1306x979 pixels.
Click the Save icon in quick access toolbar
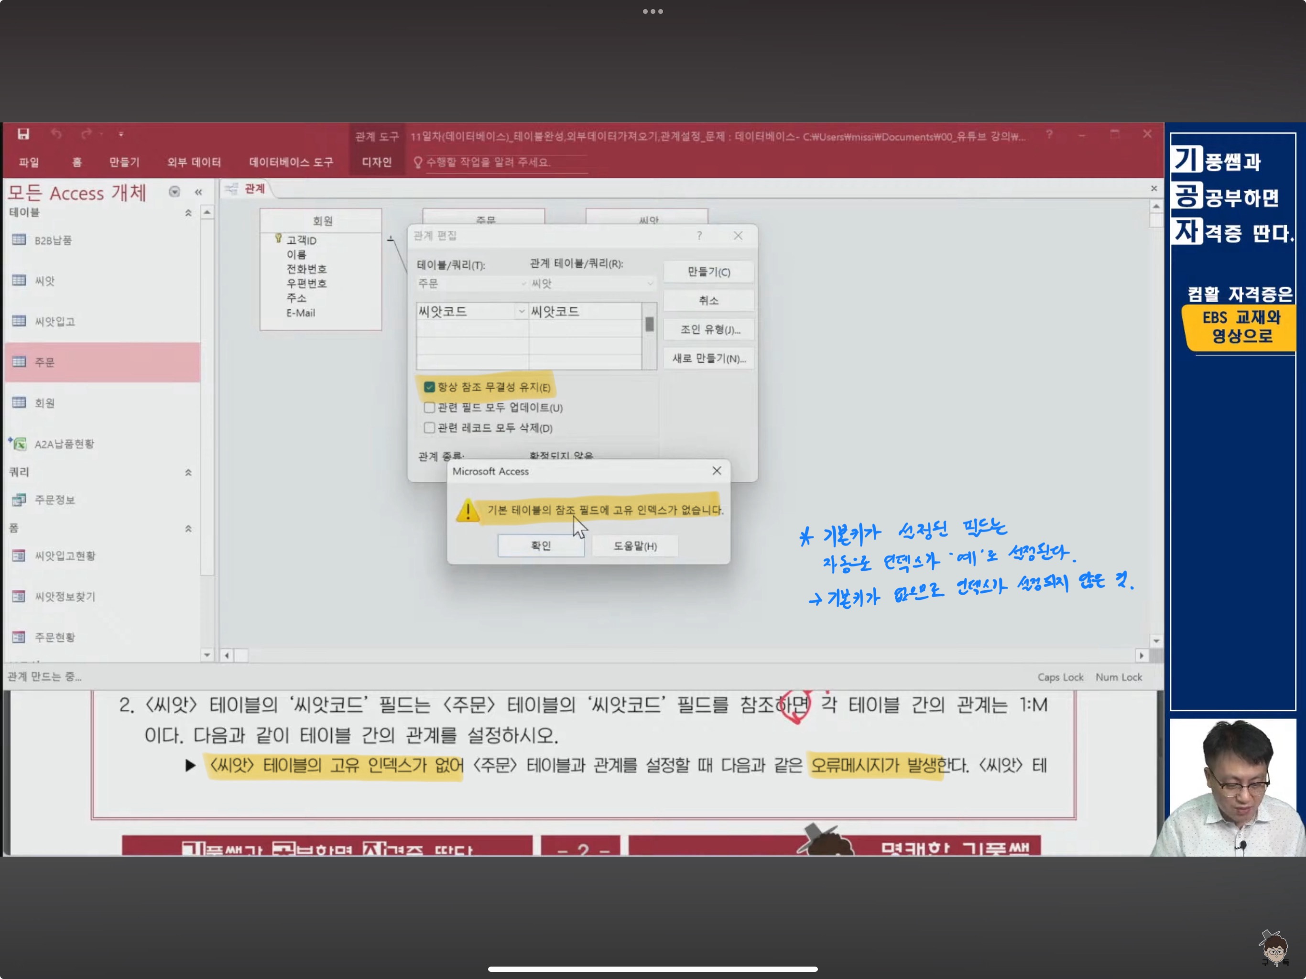pyautogui.click(x=23, y=134)
